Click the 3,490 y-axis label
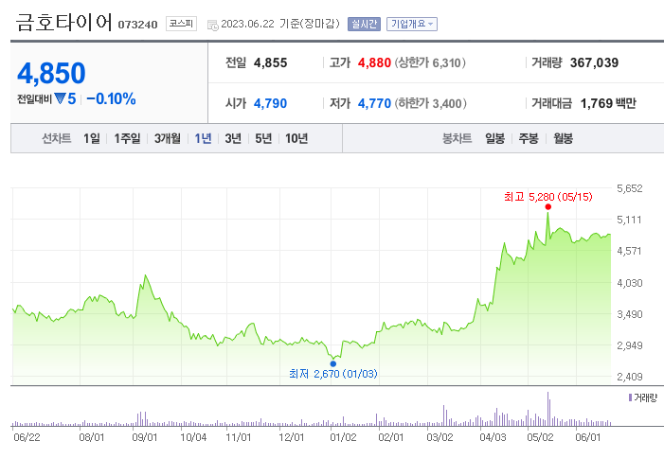The image size is (664, 459). point(629,314)
